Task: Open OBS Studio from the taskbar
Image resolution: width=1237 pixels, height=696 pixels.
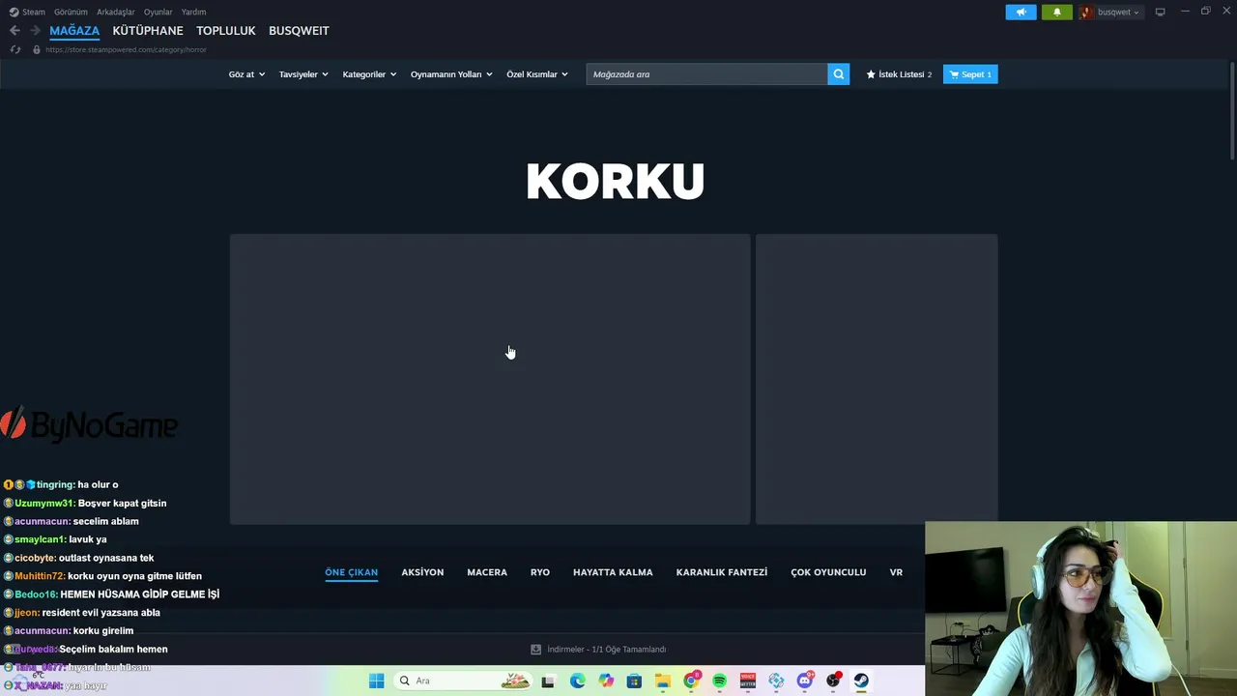Action: point(833,681)
